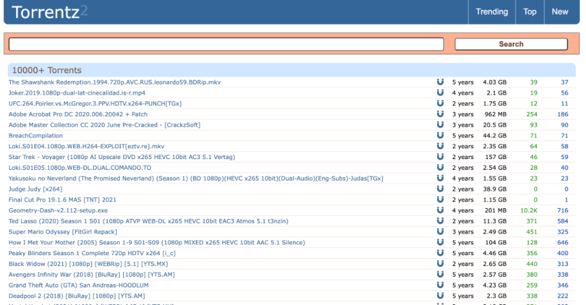Click magnet icon for Star Trek - Voyager
This screenshot has height=305, width=586.
click(x=440, y=157)
